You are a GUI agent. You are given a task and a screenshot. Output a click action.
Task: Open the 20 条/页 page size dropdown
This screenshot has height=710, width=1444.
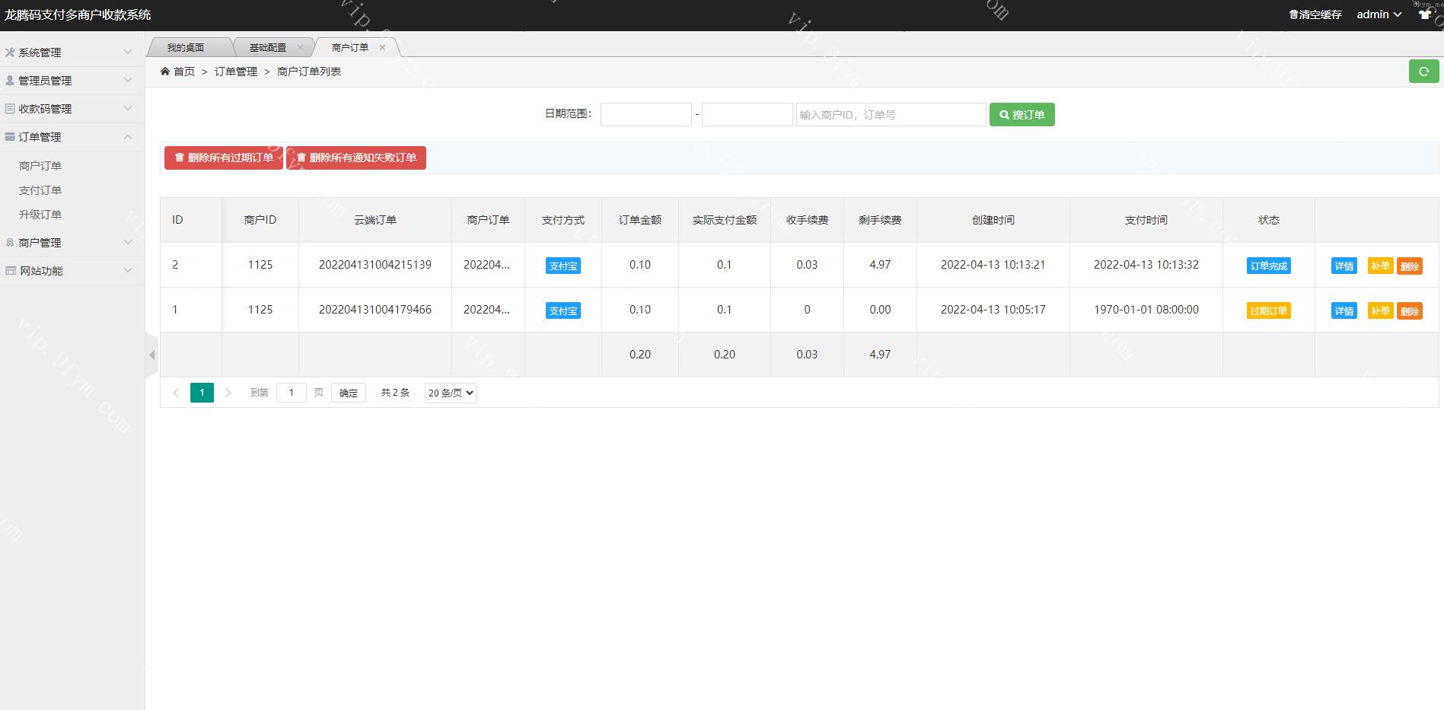[451, 393]
